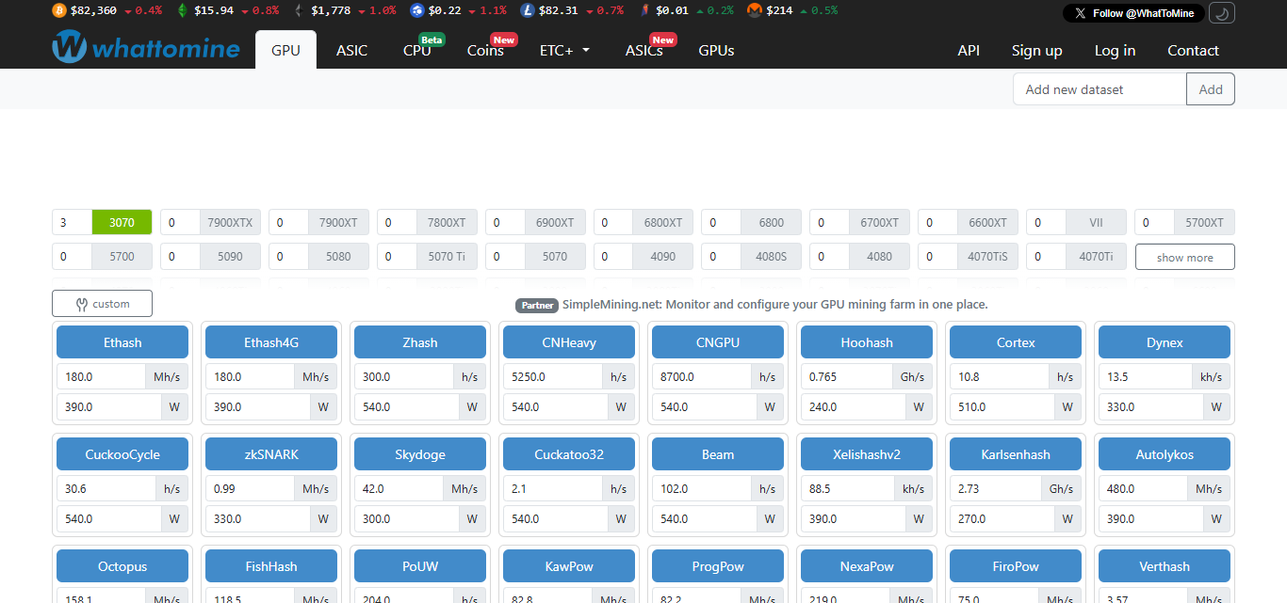
Task: Click the Bitcoin price ticker icon
Action: (58, 11)
